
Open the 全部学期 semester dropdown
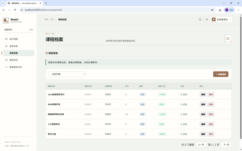click(67, 74)
